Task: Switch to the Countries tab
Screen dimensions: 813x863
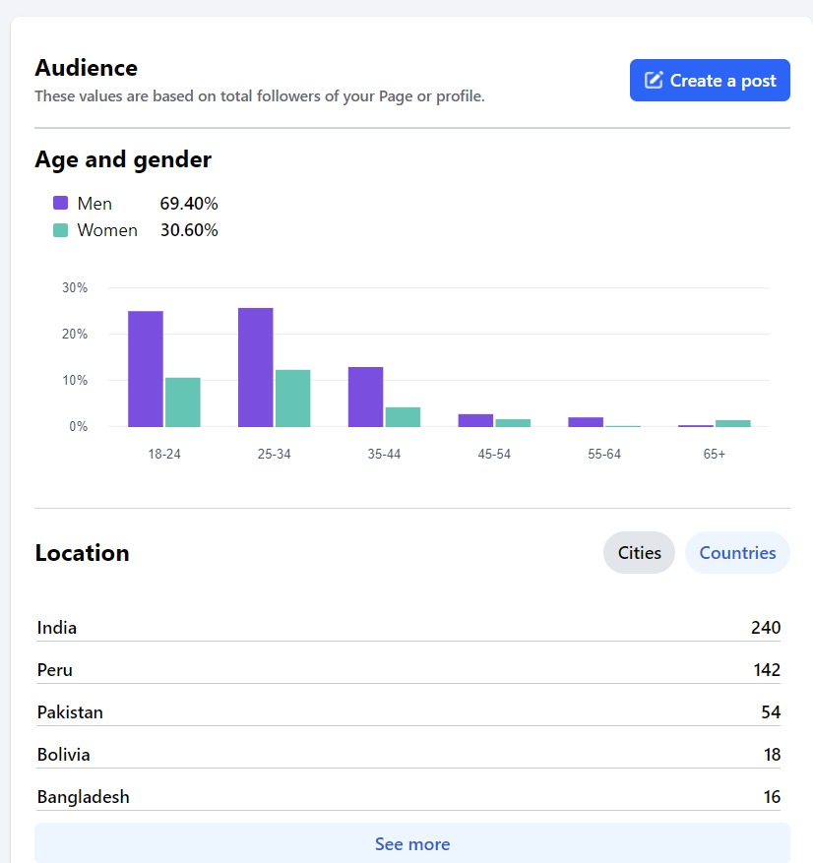Action: [x=737, y=553]
